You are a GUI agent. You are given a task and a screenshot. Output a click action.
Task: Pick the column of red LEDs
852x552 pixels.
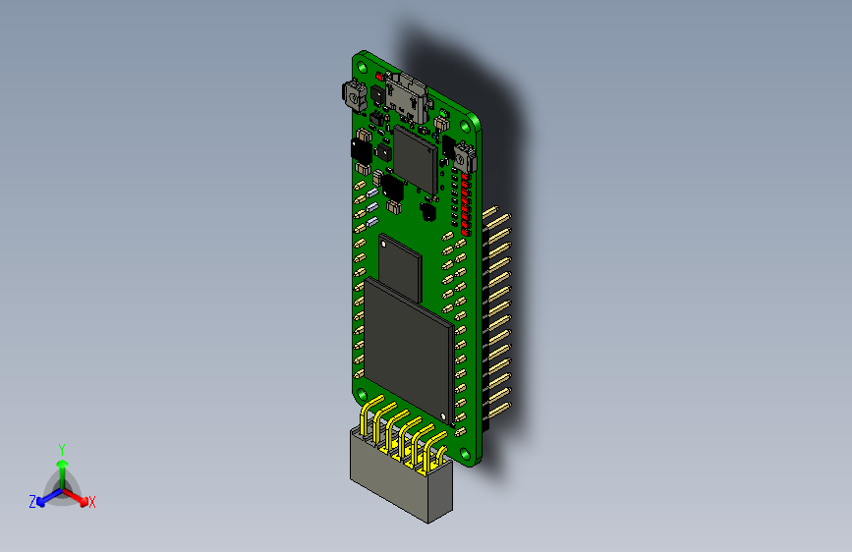click(466, 205)
